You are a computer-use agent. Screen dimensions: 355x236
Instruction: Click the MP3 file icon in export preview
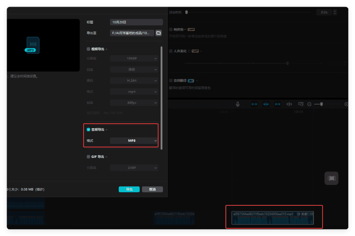33,45
